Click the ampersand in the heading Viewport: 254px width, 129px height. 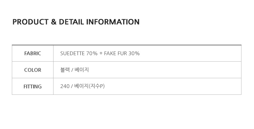[x=54, y=22]
